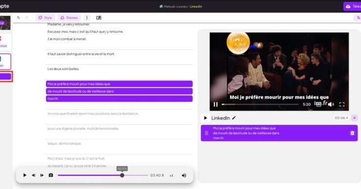The image size is (361, 189).
Task: Select line "laïque, démocratique."
Action: (65, 143)
